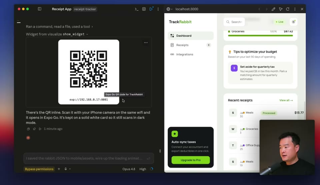Click the 'Receipt App' title text
This screenshot has width=320, height=185.
coord(62,9)
